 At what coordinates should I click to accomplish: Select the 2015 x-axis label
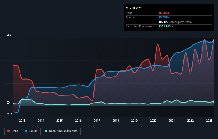[59, 121]
